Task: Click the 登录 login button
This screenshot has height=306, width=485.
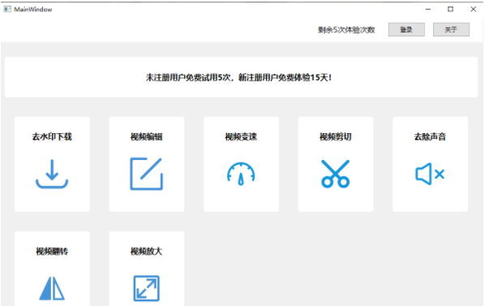Action: tap(406, 29)
